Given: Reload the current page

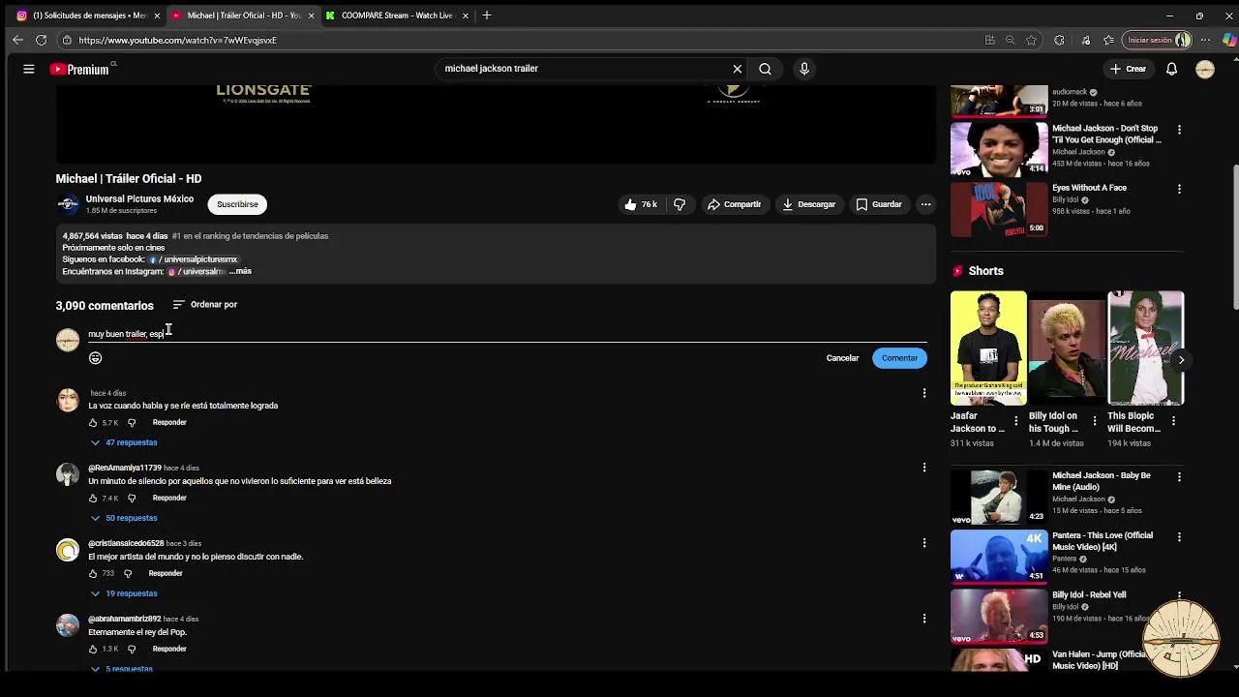Looking at the screenshot, I should tap(41, 41).
